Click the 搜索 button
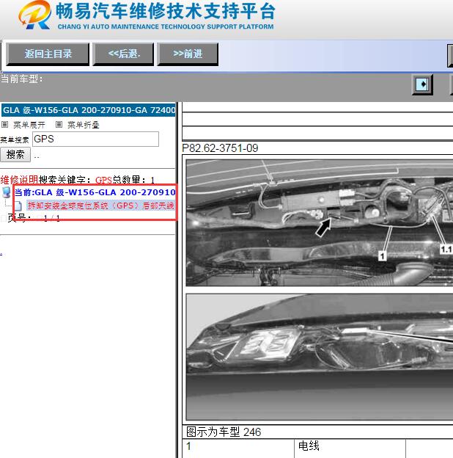Screen dimensions: 453x458 15,154
